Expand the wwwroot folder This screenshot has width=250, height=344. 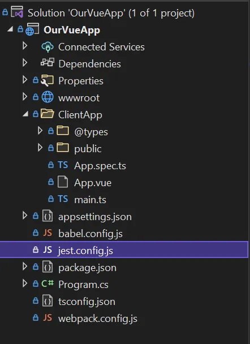[x=25, y=97]
